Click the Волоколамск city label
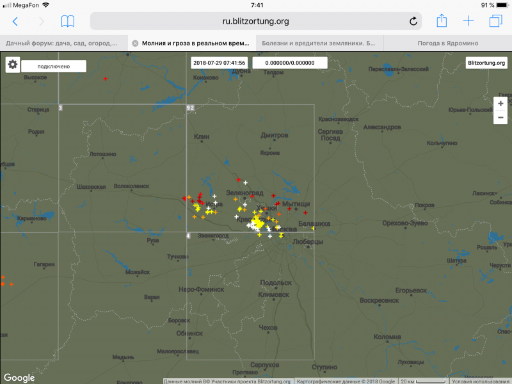Image resolution: width=512 pixels, height=384 pixels. [x=131, y=186]
